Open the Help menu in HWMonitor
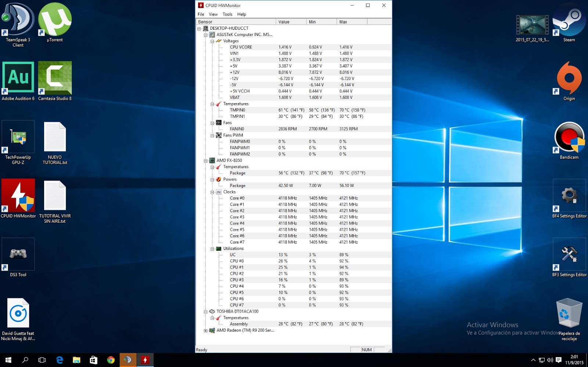 241,14
